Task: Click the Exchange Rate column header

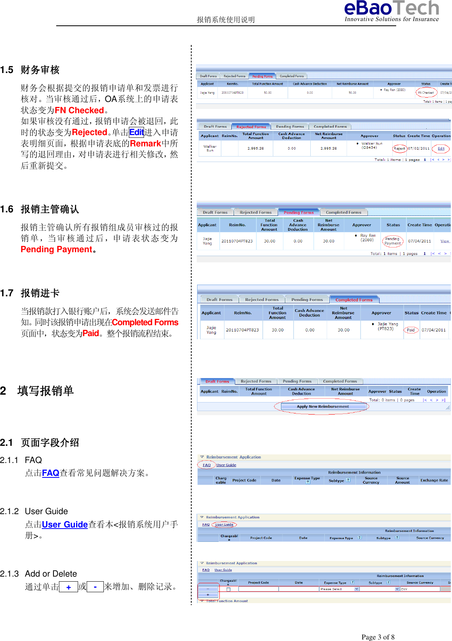Action: pos(434,480)
